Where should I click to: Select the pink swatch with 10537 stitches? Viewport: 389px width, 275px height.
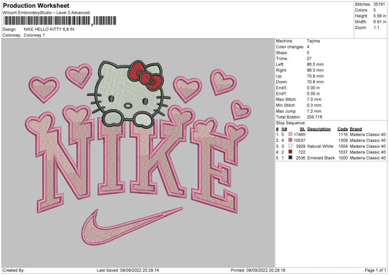click(x=291, y=139)
